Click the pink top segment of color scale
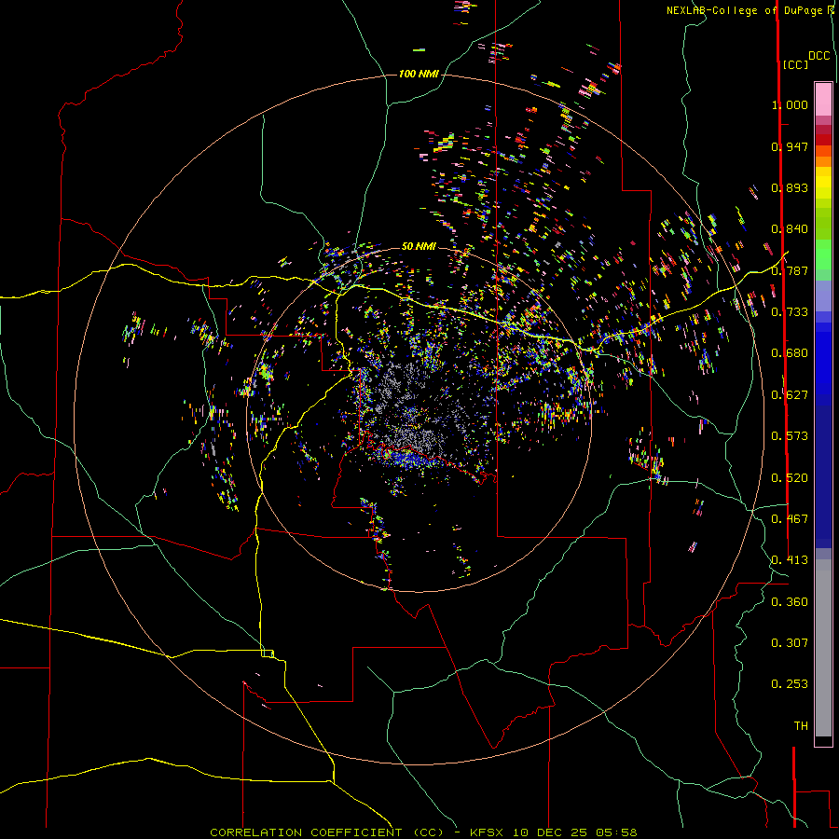The width and height of the screenshot is (839, 839). click(823, 100)
